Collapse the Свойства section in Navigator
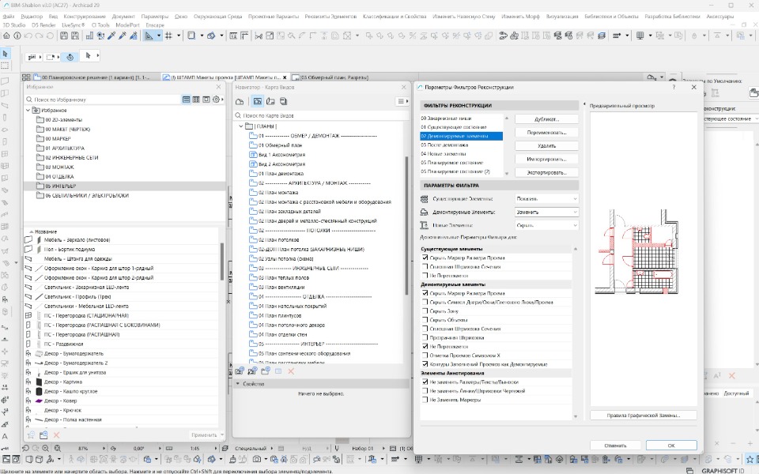The height and width of the screenshot is (474, 759). point(238,384)
